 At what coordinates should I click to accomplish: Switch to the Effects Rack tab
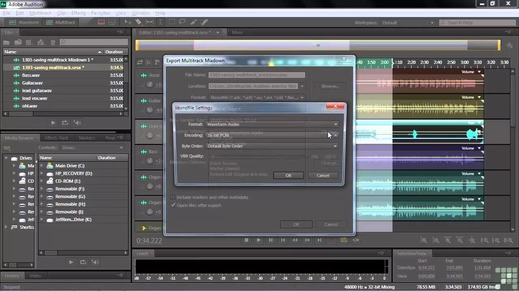tap(57, 138)
